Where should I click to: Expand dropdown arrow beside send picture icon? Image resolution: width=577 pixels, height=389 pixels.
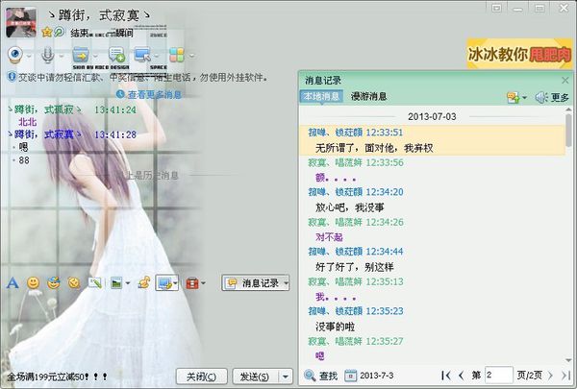[128, 283]
